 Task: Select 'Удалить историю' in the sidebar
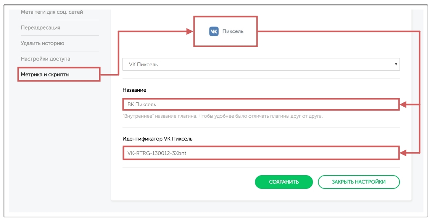click(x=42, y=43)
